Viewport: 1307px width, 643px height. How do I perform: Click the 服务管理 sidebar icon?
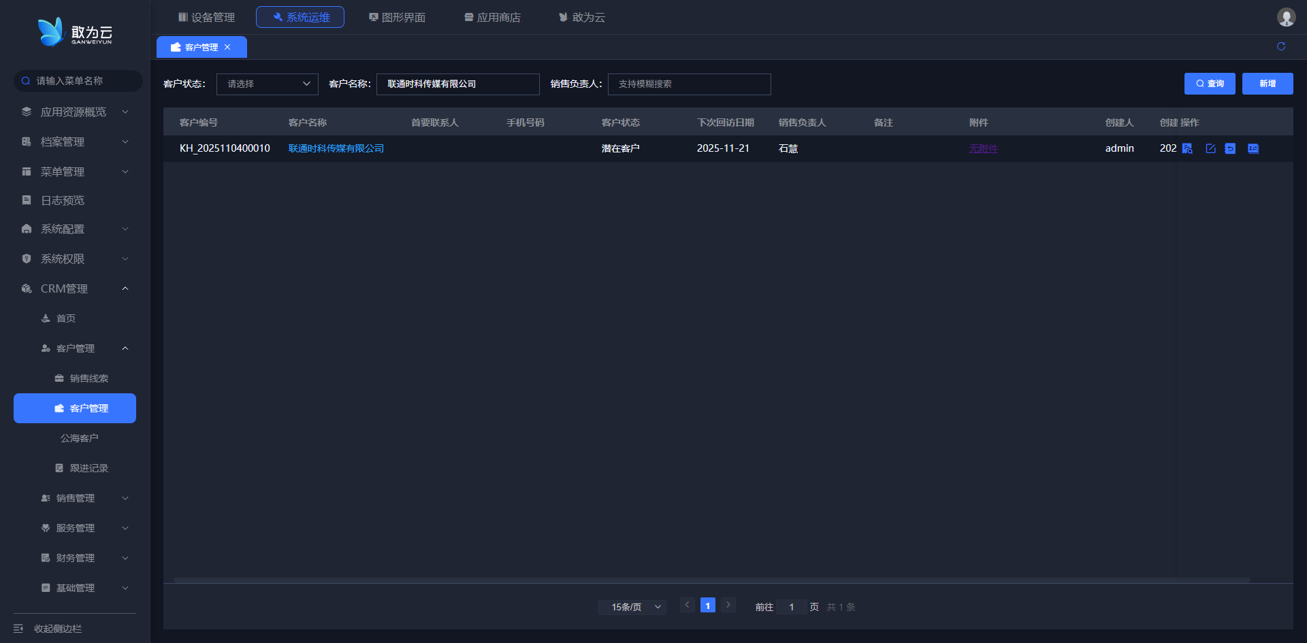[x=46, y=528]
